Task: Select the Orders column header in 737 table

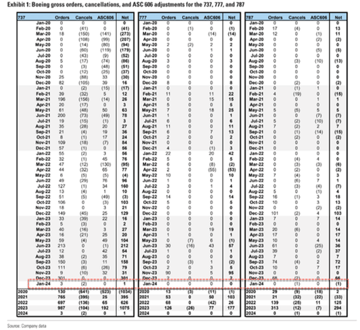Action: (62, 17)
